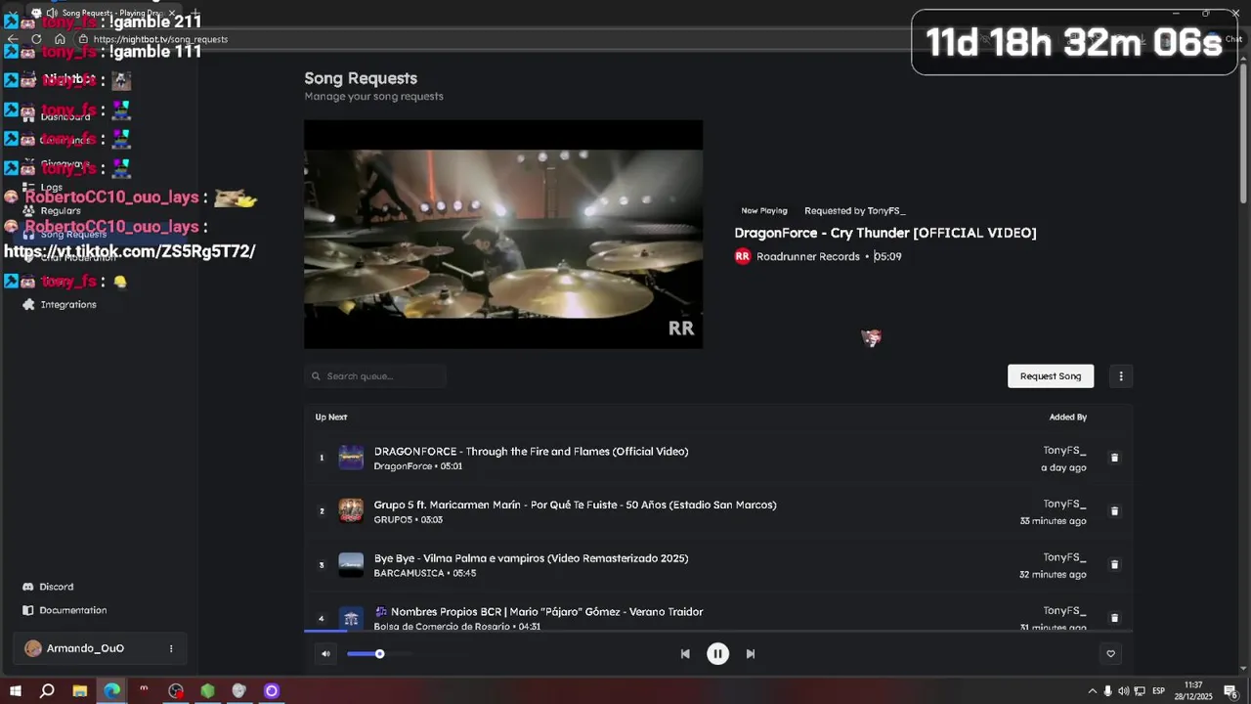1251x704 pixels.
Task: Click the nightbot.tv address bar URL
Action: click(x=160, y=39)
